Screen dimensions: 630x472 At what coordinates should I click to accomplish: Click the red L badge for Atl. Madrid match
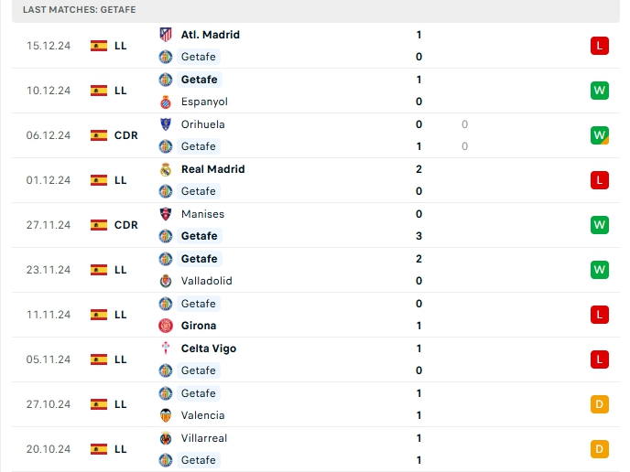pyautogui.click(x=600, y=46)
